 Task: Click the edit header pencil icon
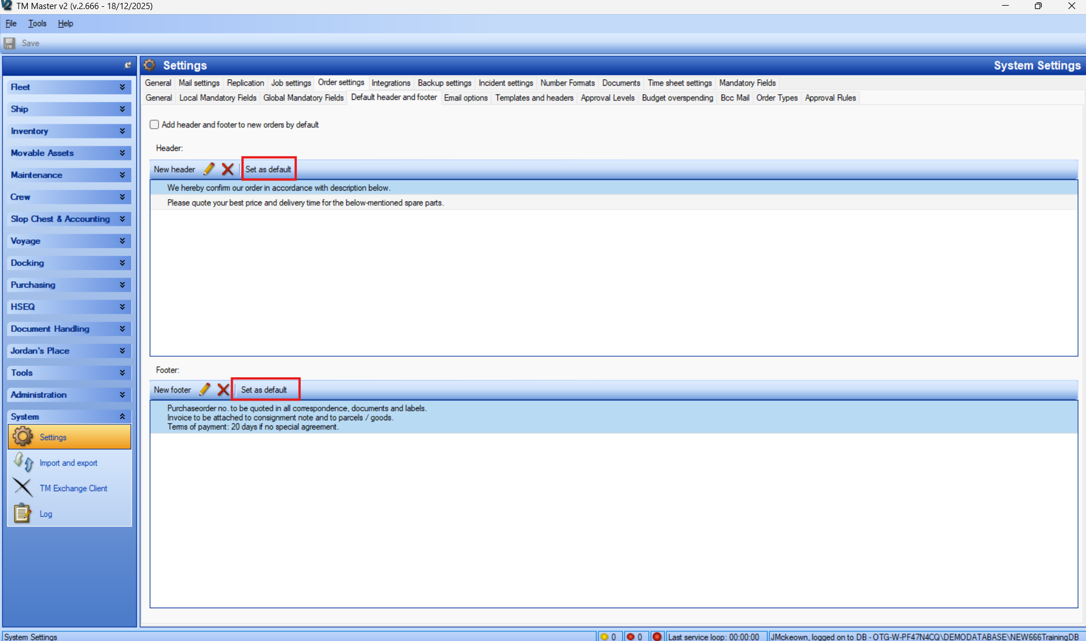click(x=209, y=169)
